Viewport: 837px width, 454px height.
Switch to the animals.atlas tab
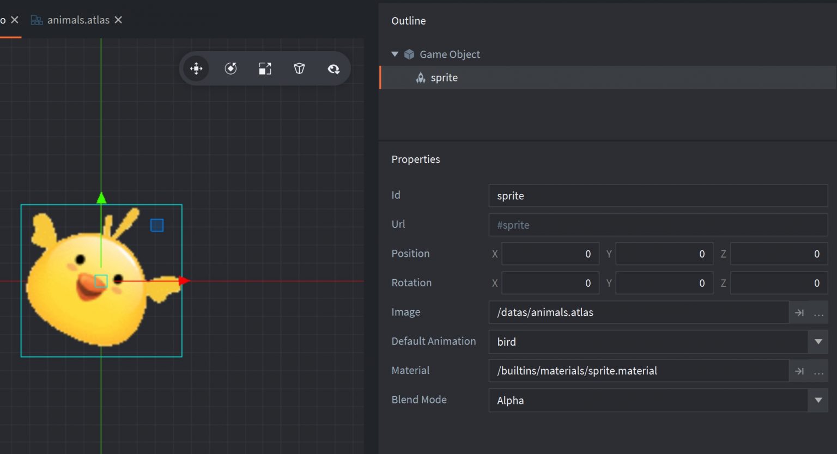[x=78, y=20]
